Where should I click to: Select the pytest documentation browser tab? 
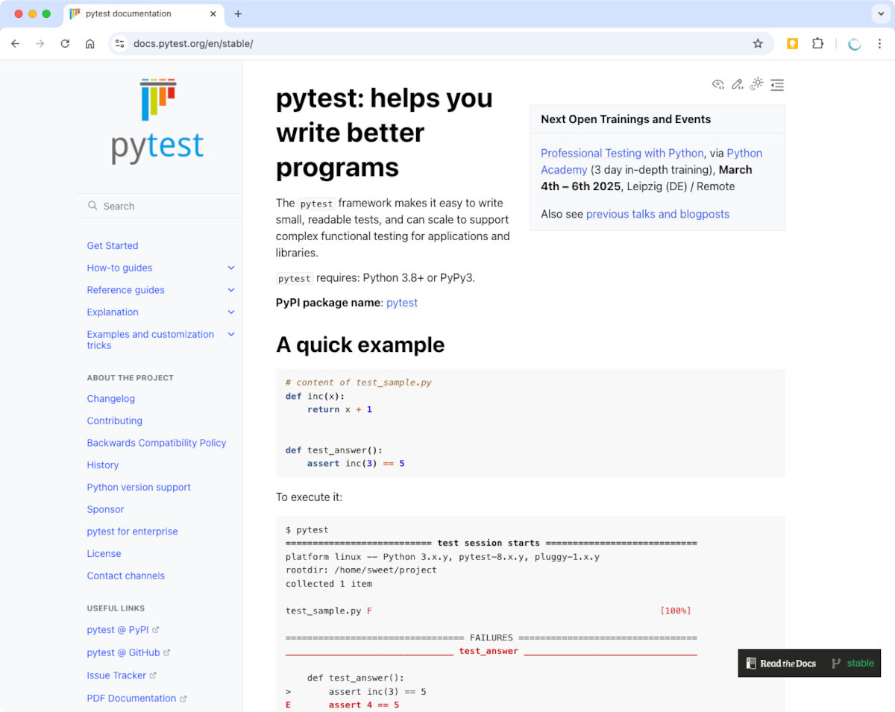142,14
